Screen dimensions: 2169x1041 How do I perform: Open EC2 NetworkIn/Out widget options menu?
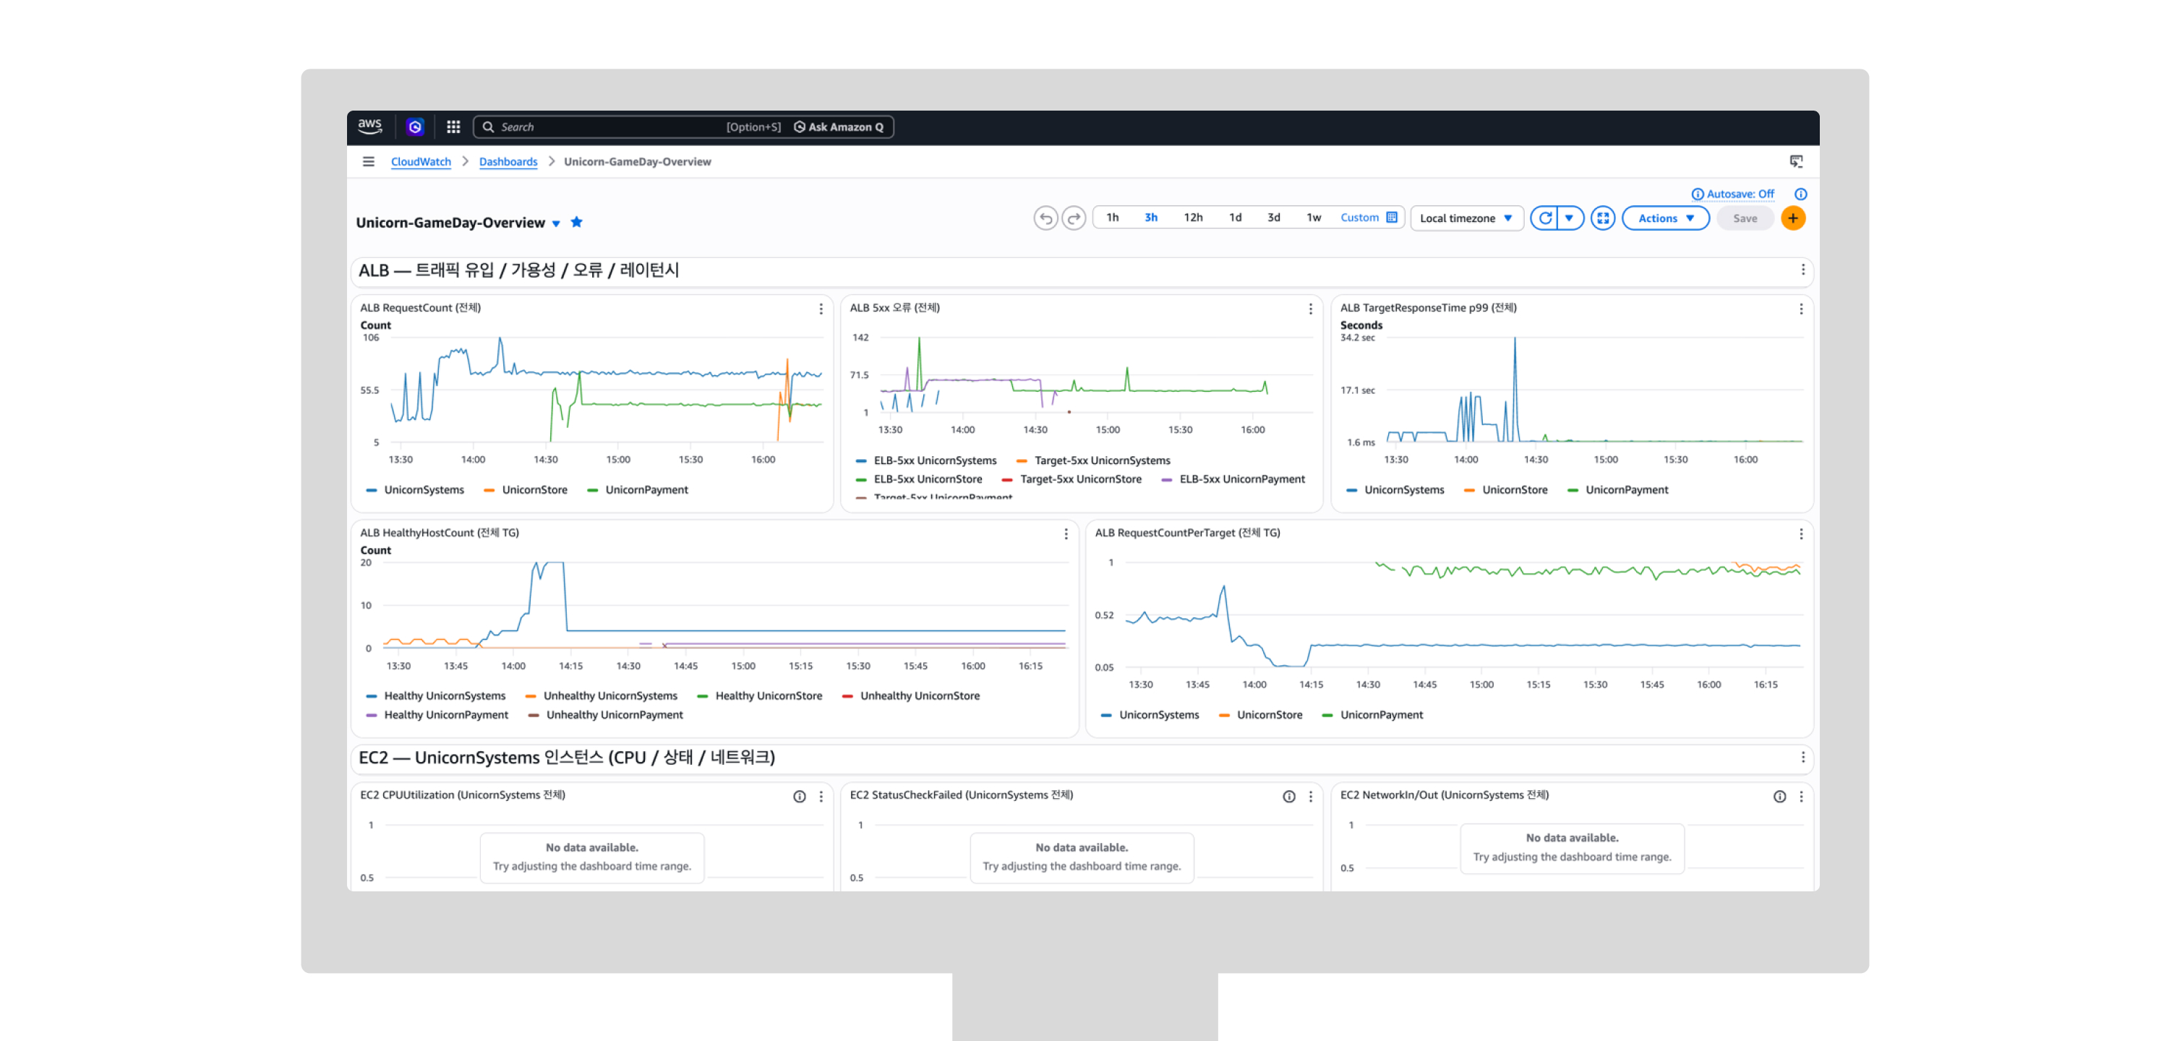tap(1801, 797)
